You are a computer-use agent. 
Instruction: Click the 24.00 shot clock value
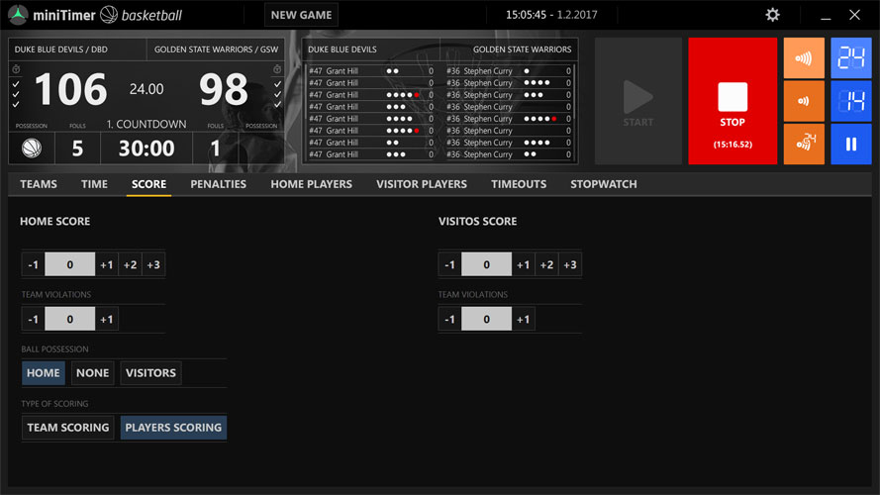point(147,89)
